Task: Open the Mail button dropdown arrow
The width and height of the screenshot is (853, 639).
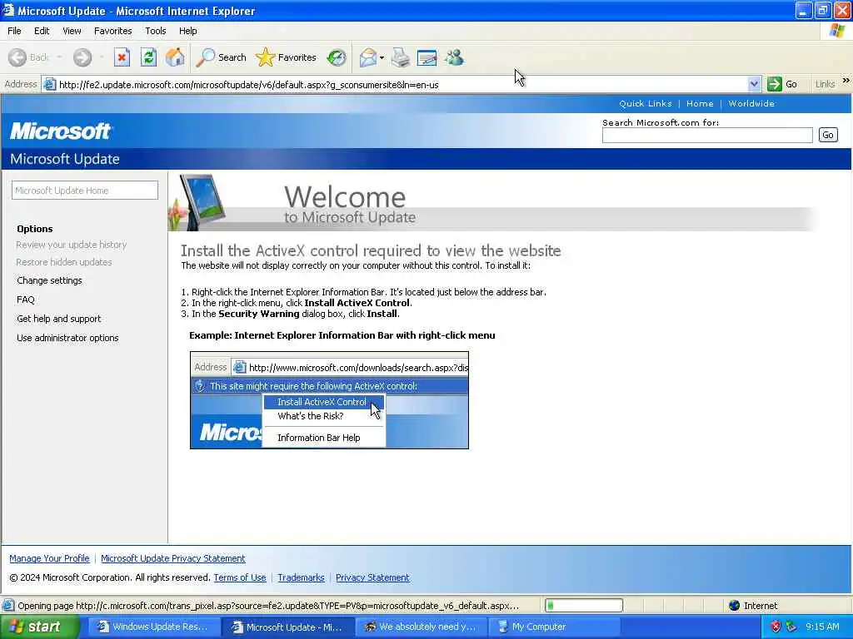Action: pos(382,57)
